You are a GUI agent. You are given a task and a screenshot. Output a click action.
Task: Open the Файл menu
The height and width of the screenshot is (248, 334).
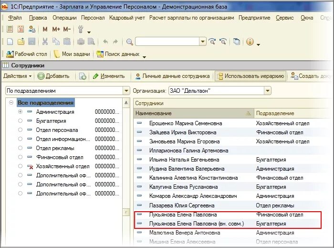[x=15, y=18]
